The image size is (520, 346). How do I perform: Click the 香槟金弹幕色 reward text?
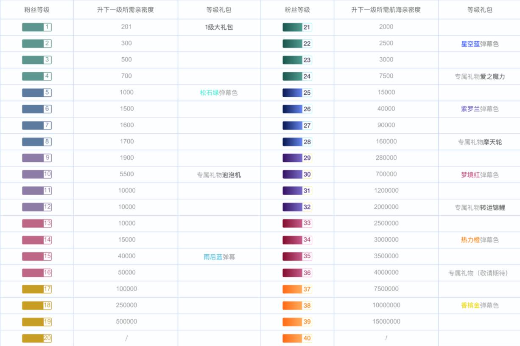(479, 305)
